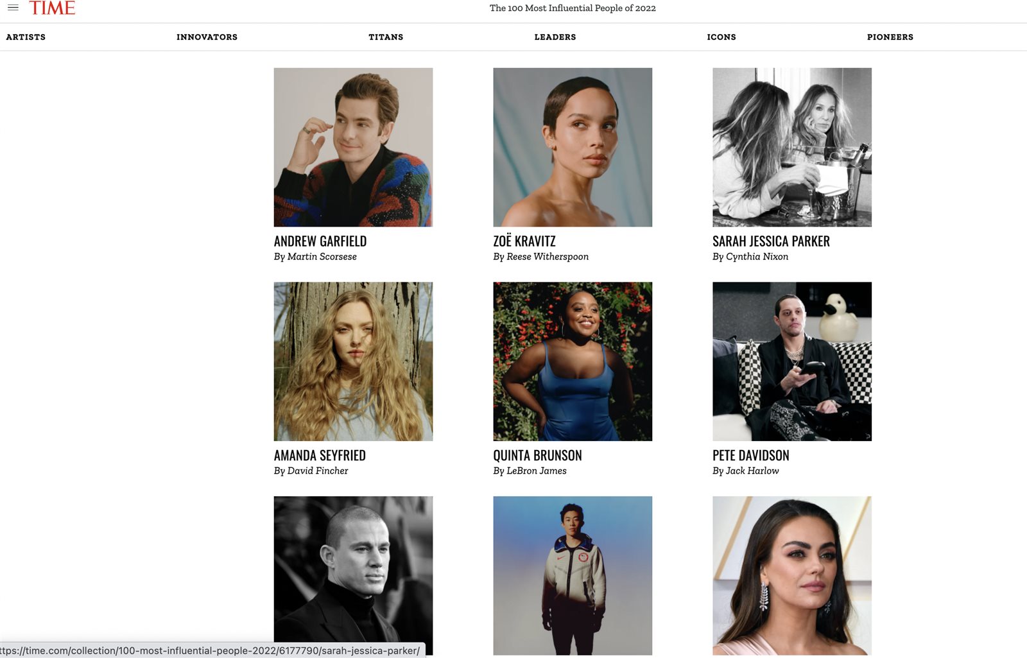Click the TIME logo
The image size is (1027, 658).
52,8
